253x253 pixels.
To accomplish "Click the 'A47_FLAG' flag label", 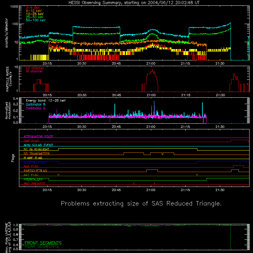I will point(31,175).
